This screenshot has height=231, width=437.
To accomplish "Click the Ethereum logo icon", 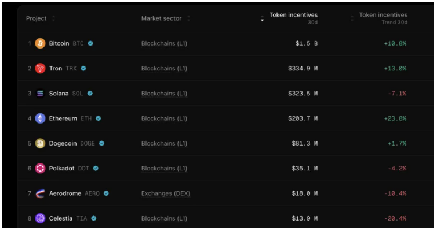I will pos(40,118).
